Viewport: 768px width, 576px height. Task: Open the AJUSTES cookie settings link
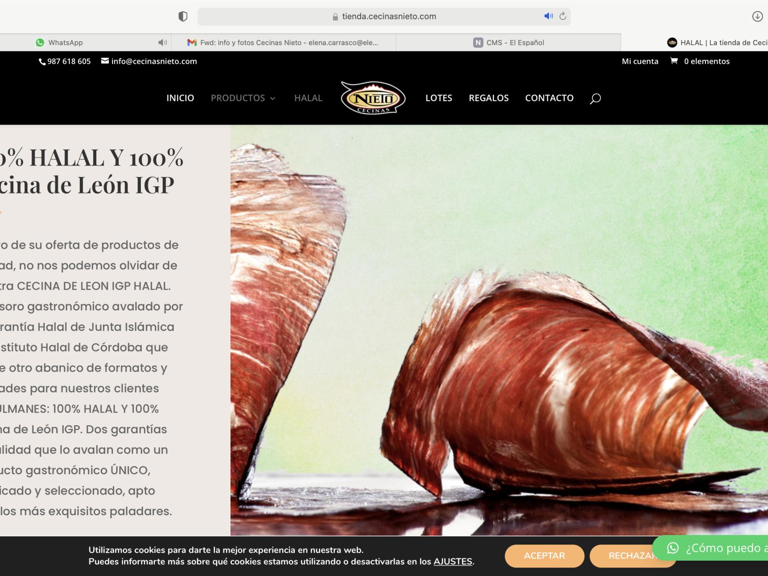(x=454, y=562)
